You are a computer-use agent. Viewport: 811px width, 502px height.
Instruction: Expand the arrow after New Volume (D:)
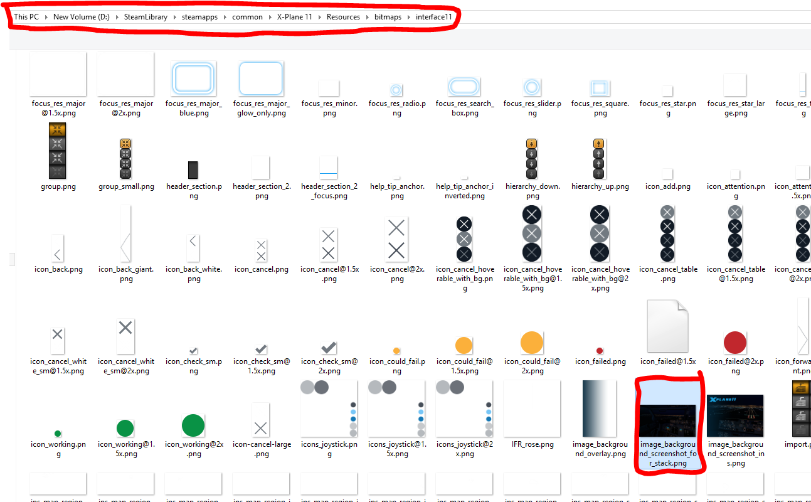(x=117, y=17)
